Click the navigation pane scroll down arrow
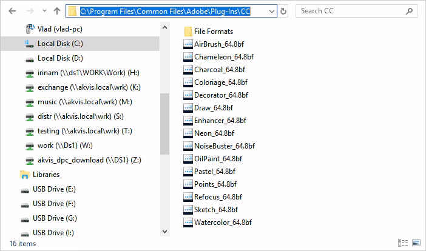Image resolution: width=426 pixels, height=251 pixels. (x=164, y=231)
